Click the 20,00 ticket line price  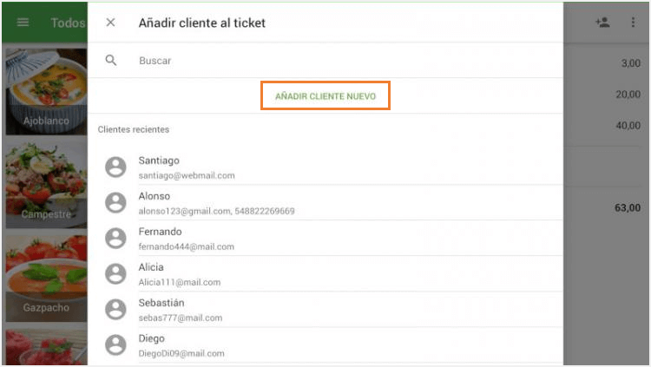click(628, 95)
